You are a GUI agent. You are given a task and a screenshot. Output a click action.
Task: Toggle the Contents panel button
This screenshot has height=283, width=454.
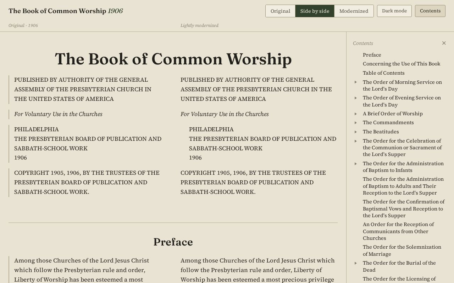pyautogui.click(x=430, y=11)
